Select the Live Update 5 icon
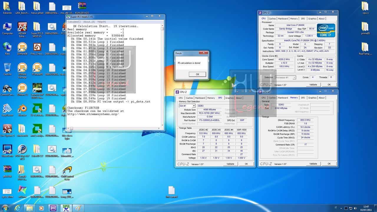Viewport: 377px width, 212px height. point(7,131)
